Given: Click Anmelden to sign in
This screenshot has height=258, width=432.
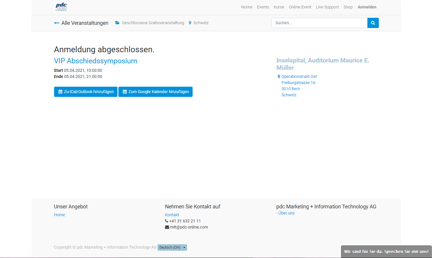Looking at the screenshot, I should coord(367,7).
